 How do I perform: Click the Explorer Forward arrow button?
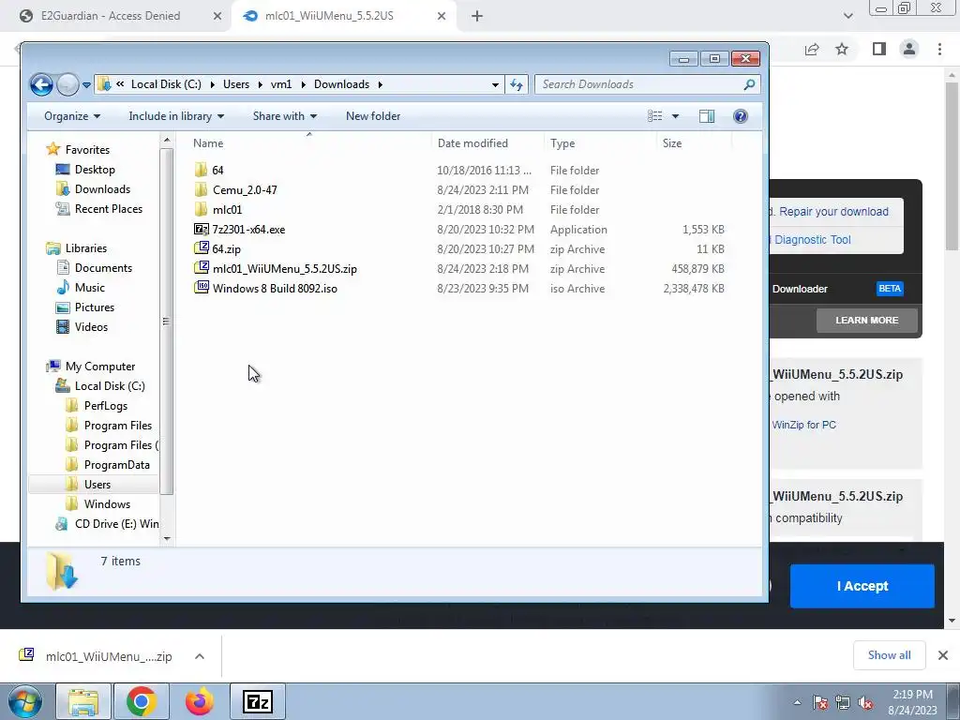pyautogui.click(x=67, y=84)
